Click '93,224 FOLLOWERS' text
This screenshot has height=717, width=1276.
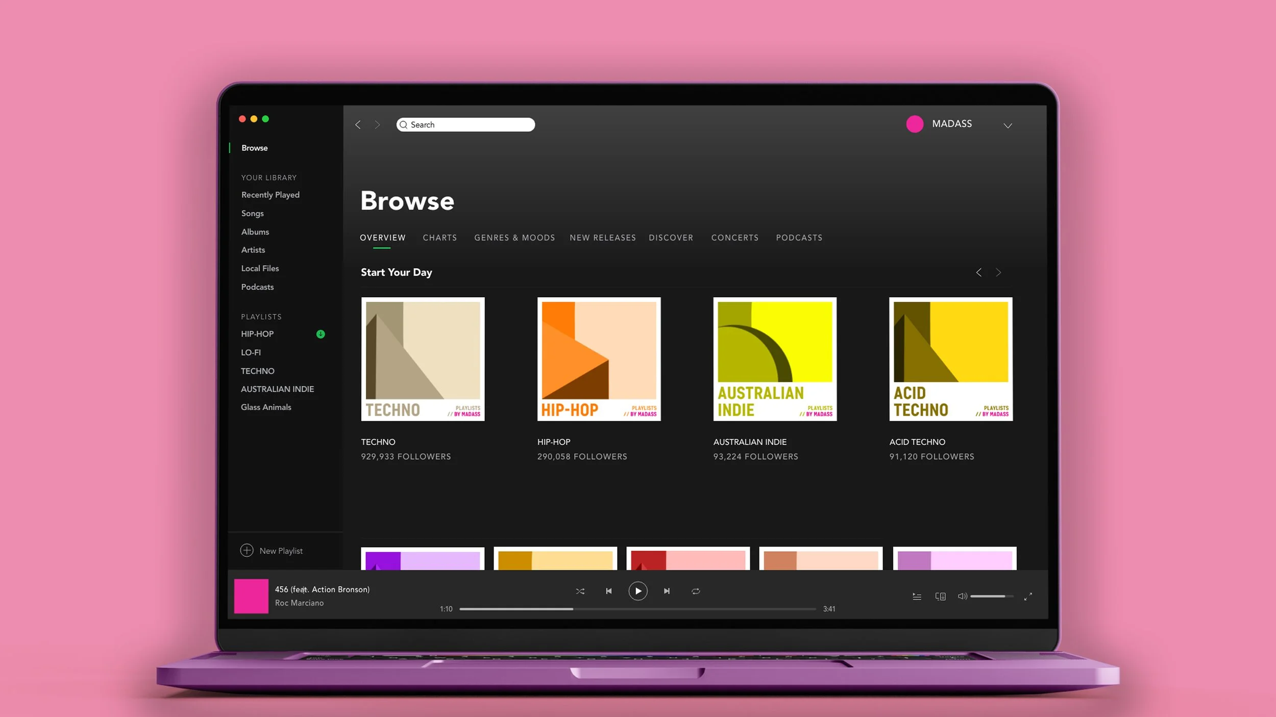[755, 456]
